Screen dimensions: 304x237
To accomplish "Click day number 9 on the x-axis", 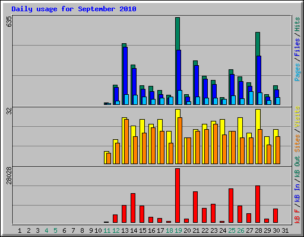I will [91, 230].
